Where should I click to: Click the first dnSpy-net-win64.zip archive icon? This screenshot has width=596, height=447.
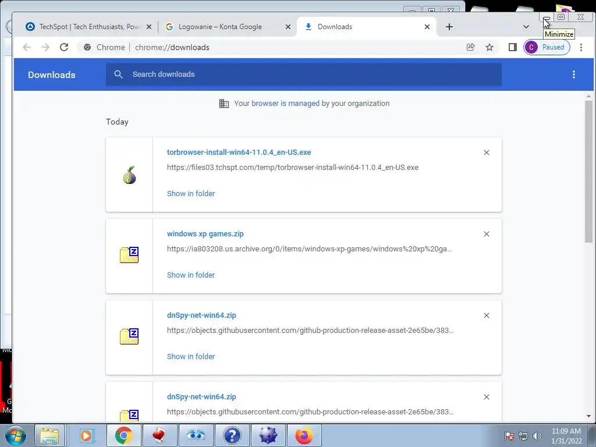click(x=129, y=336)
